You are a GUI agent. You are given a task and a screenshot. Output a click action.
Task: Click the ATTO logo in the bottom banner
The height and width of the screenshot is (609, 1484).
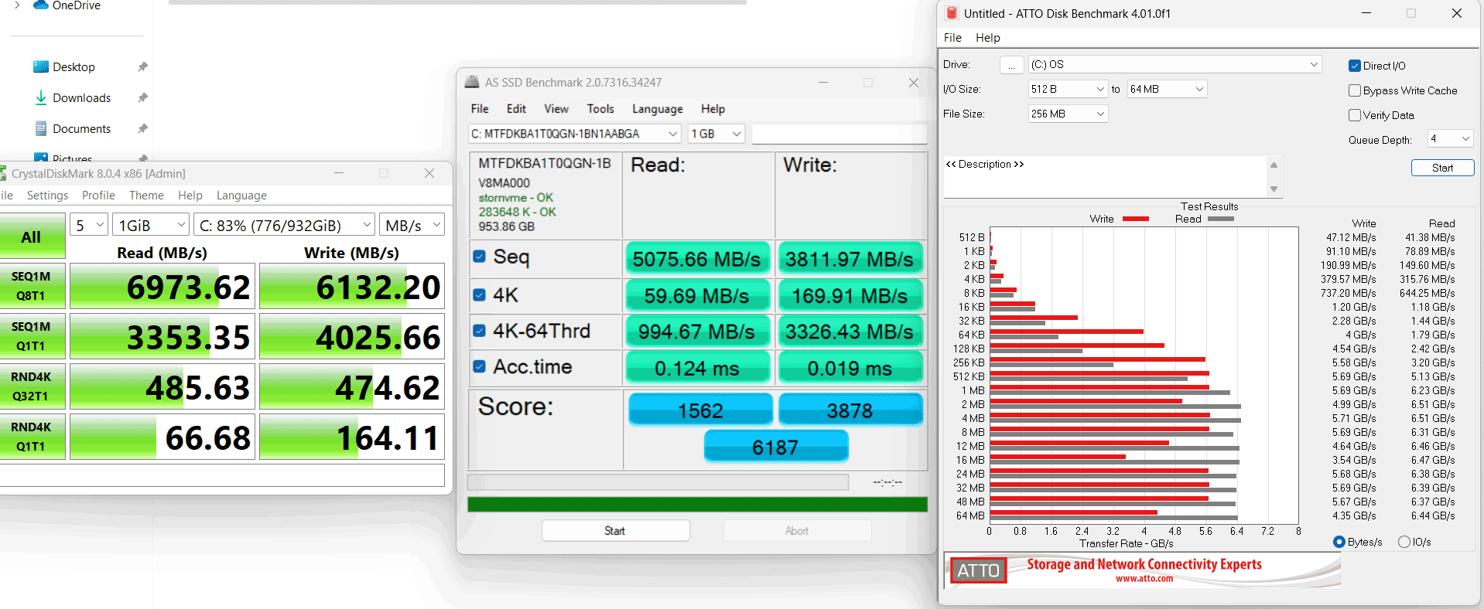point(978,570)
